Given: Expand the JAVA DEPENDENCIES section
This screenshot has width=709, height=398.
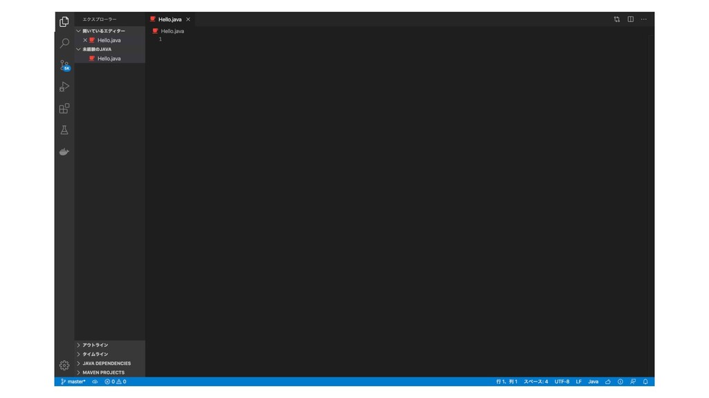Looking at the screenshot, I should (110, 363).
